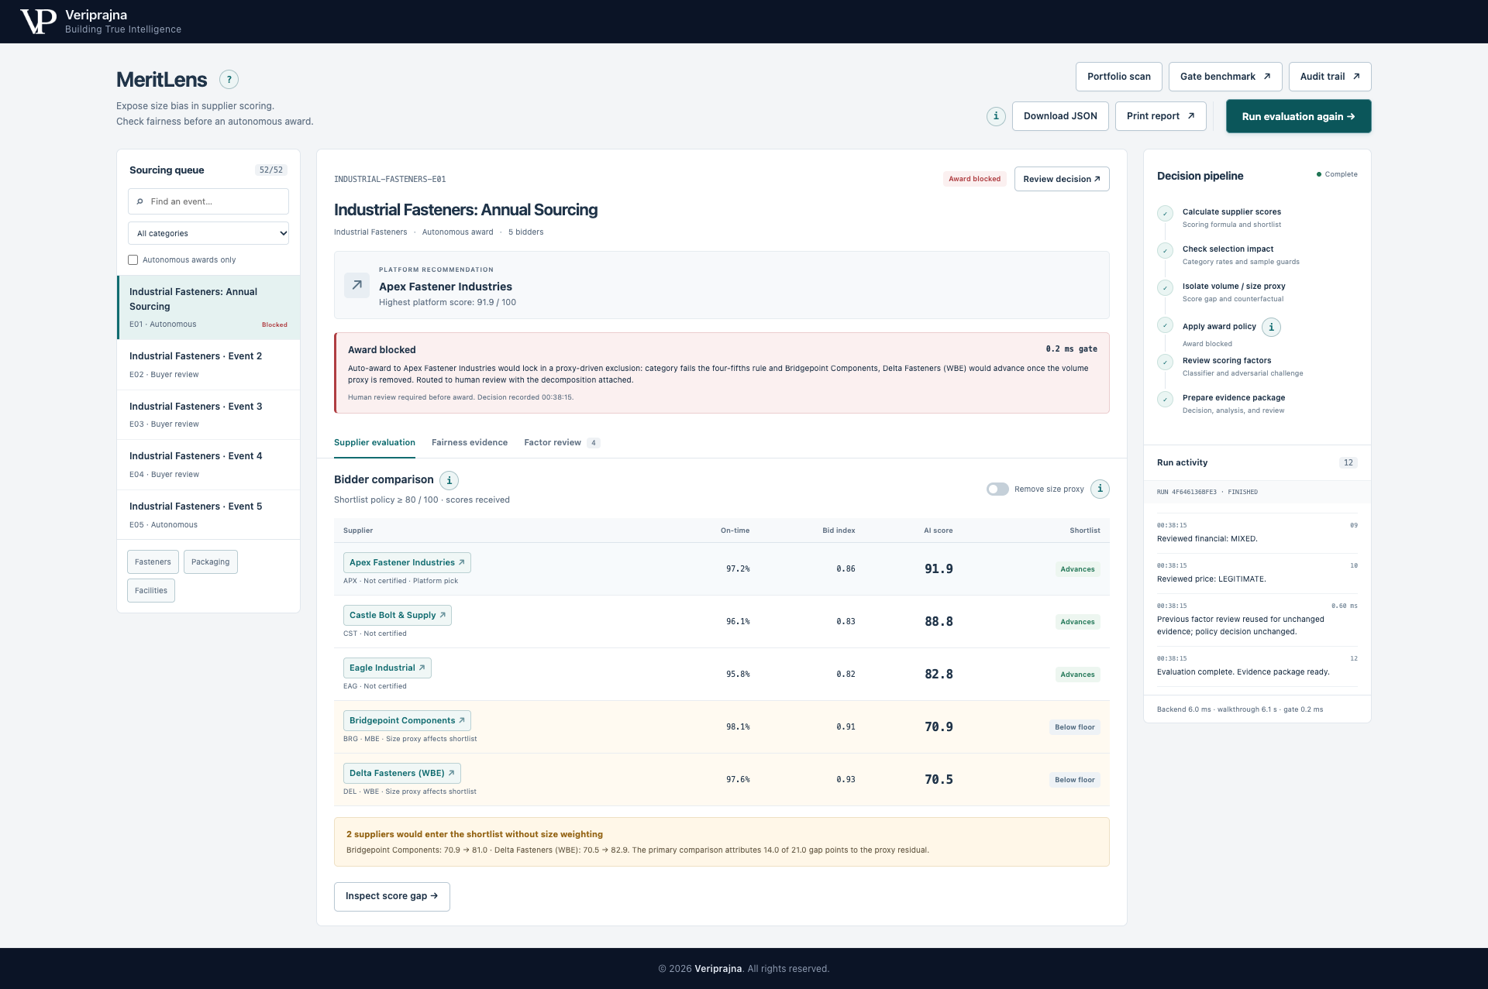Select the Supplier evaluation tab
Image resolution: width=1488 pixels, height=989 pixels.
point(374,442)
